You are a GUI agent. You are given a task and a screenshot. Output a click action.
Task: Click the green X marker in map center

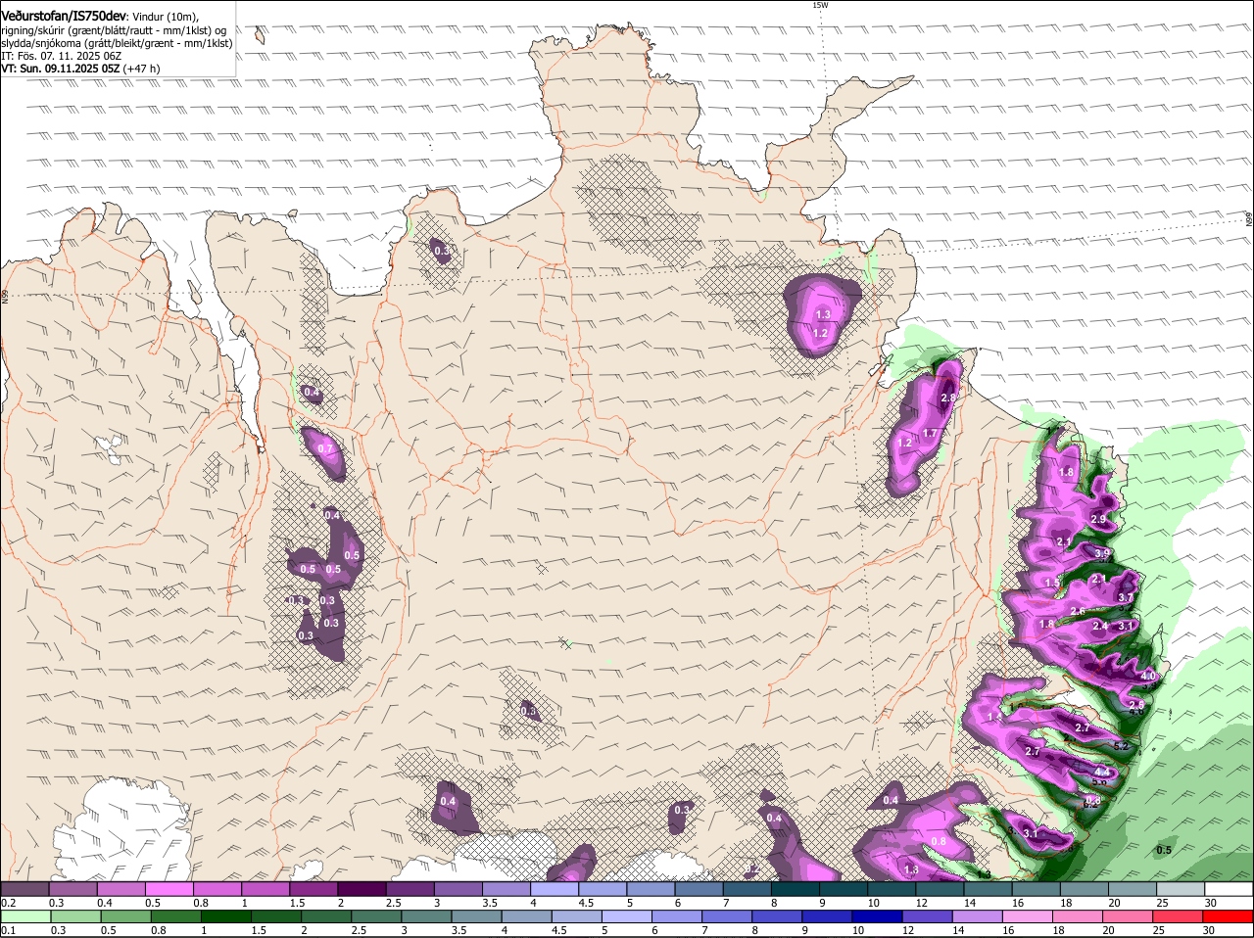[565, 643]
